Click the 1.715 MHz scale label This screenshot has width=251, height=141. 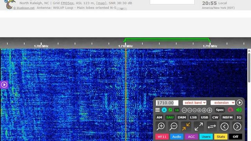pyautogui.click(x=210, y=46)
